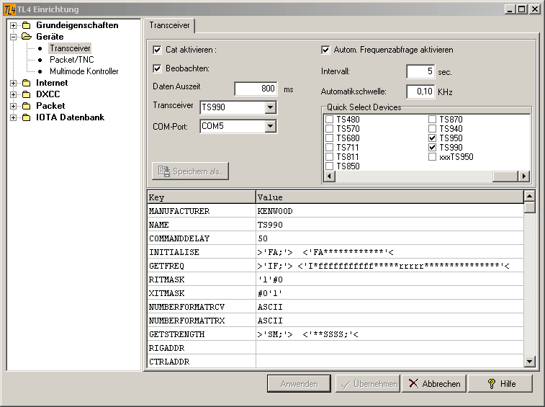This screenshot has height=407, width=545.
Task: Click the Übernehmen button
Action: 368,384
